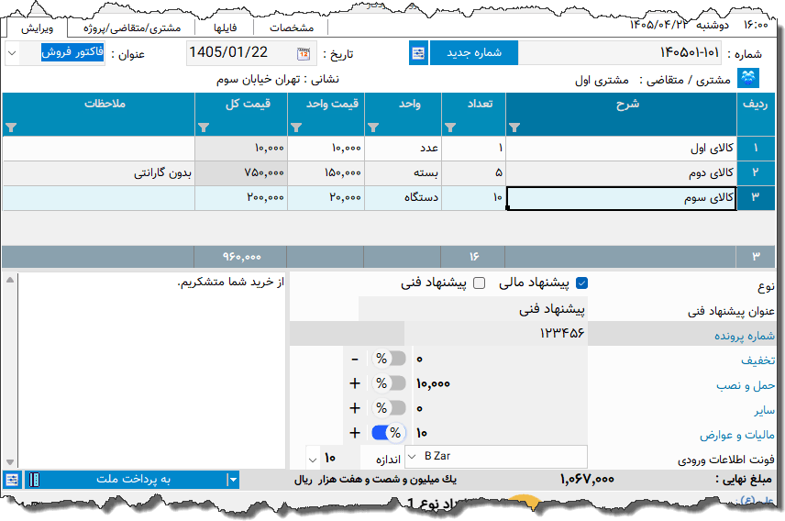Enable percent toggle for تخفیف

[389, 359]
